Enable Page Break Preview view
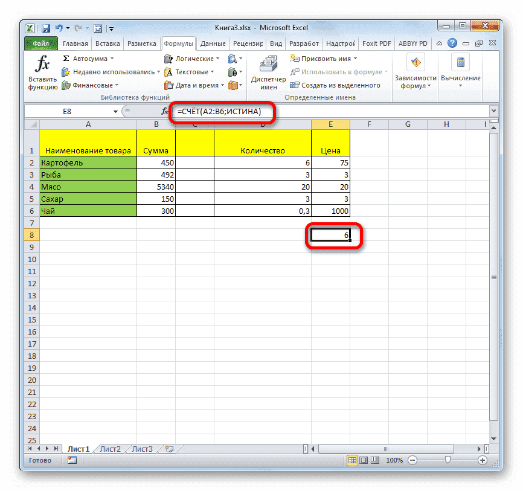Screen dimensions: 523x491 click(x=374, y=460)
